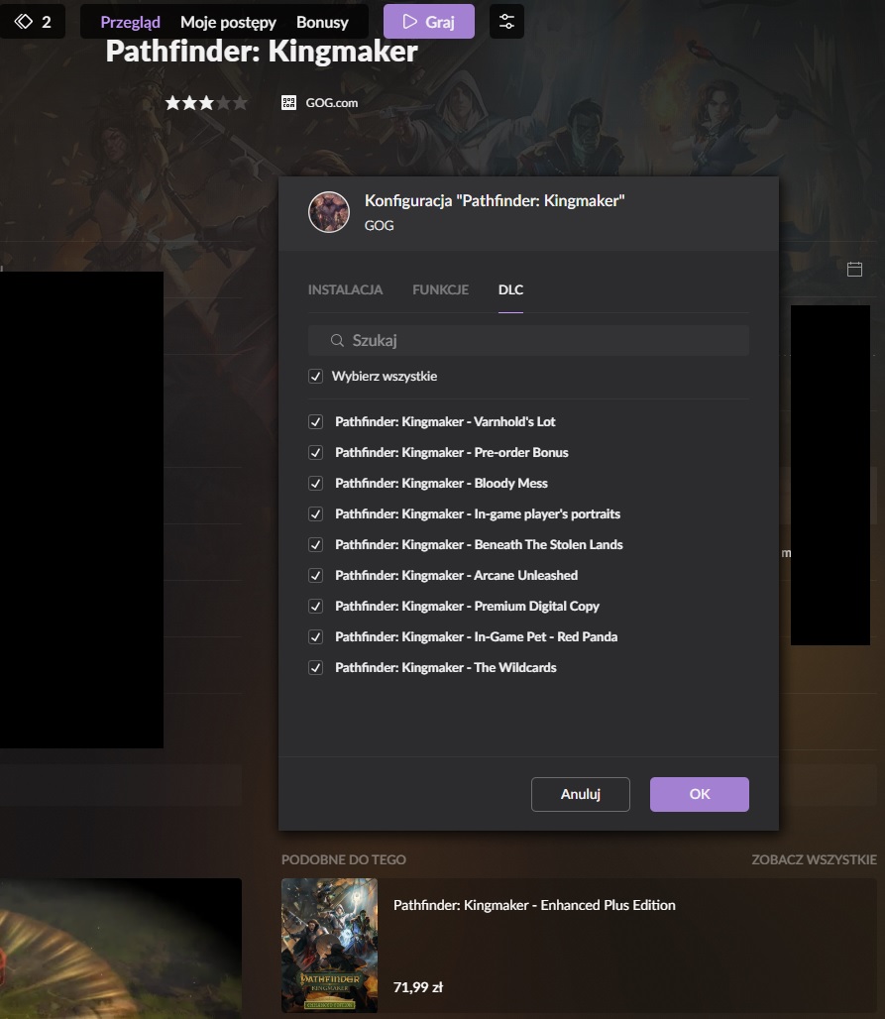Click into the Szukaj search field
The image size is (885, 1019).
528,341
